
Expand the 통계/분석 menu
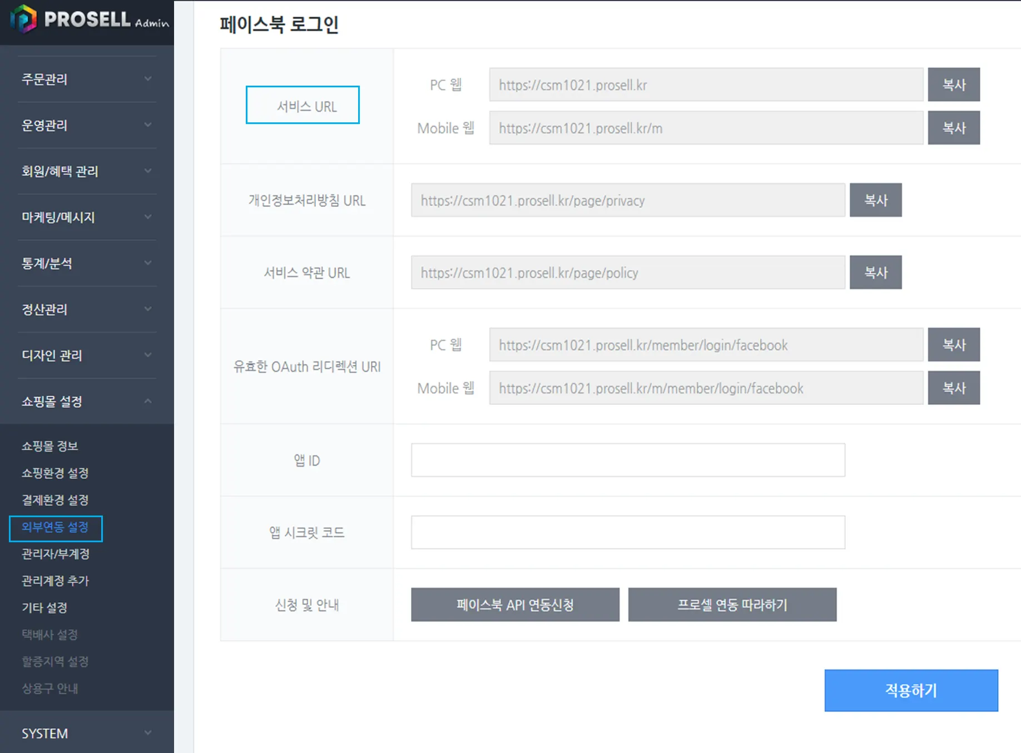(87, 264)
